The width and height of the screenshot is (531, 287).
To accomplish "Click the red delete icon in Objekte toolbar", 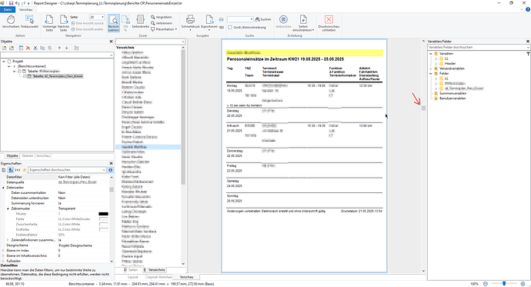I will coord(28,48).
